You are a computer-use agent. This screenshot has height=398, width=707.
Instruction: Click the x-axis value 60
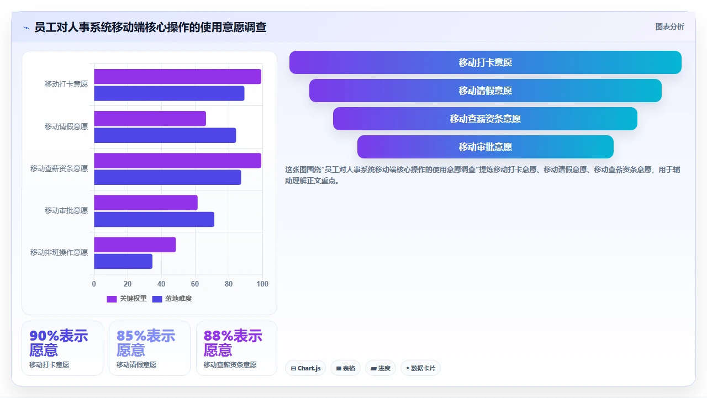click(x=195, y=284)
